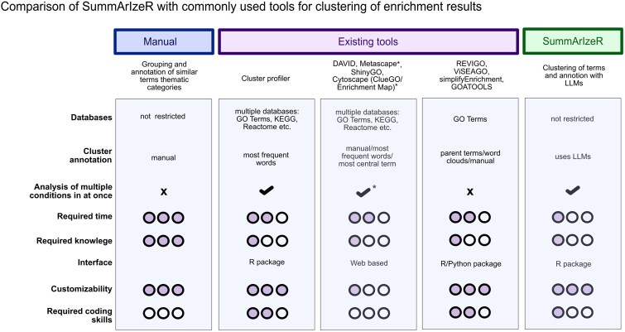The image size is (625, 332).
Task: Select the green SummArIzeR header box
Action: (573, 41)
